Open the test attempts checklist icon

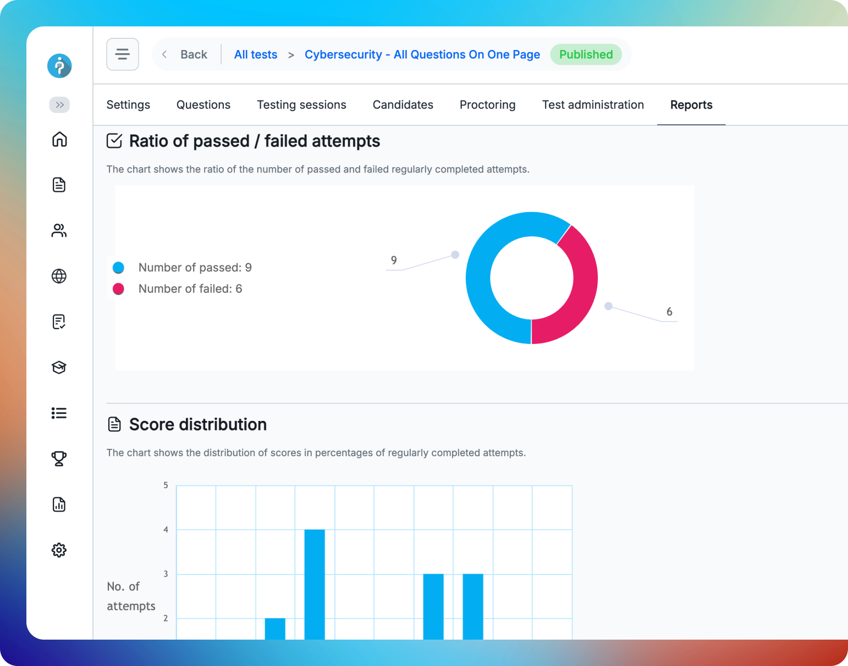click(x=59, y=322)
